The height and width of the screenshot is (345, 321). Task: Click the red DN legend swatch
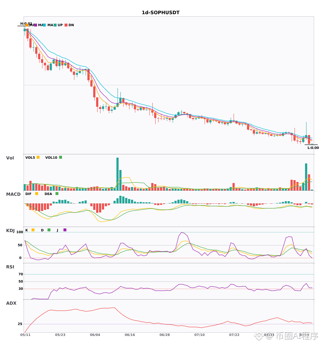tap(66, 25)
